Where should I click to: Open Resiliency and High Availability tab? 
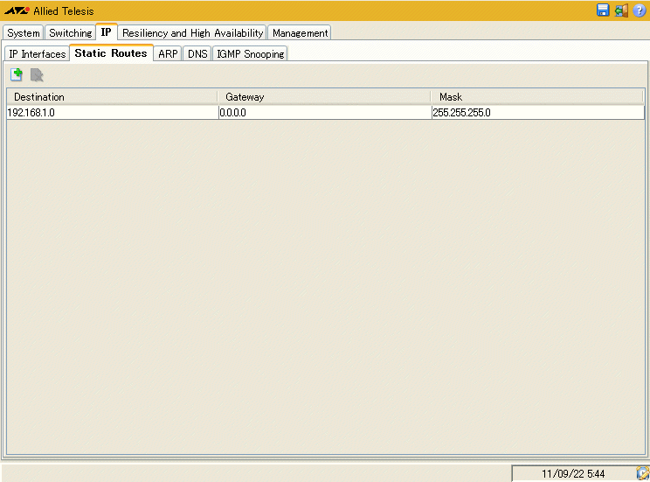pos(192,32)
